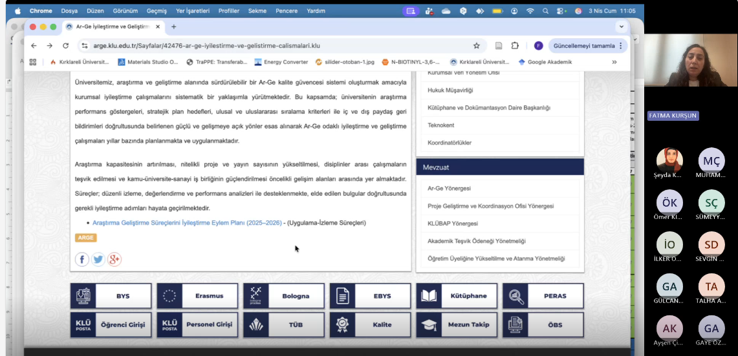This screenshot has height=356, width=738.
Task: Click the URL address bar
Action: pyautogui.click(x=272, y=46)
